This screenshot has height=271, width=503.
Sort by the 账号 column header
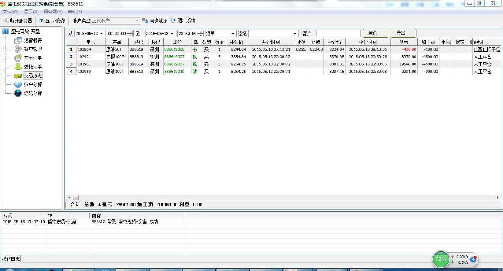(x=177, y=42)
